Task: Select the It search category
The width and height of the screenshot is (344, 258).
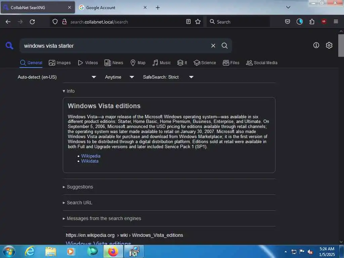Action: pos(182,63)
